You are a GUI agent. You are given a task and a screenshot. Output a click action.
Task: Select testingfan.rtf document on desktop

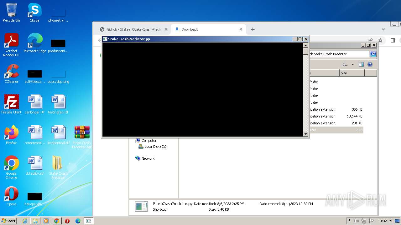pyautogui.click(x=58, y=104)
